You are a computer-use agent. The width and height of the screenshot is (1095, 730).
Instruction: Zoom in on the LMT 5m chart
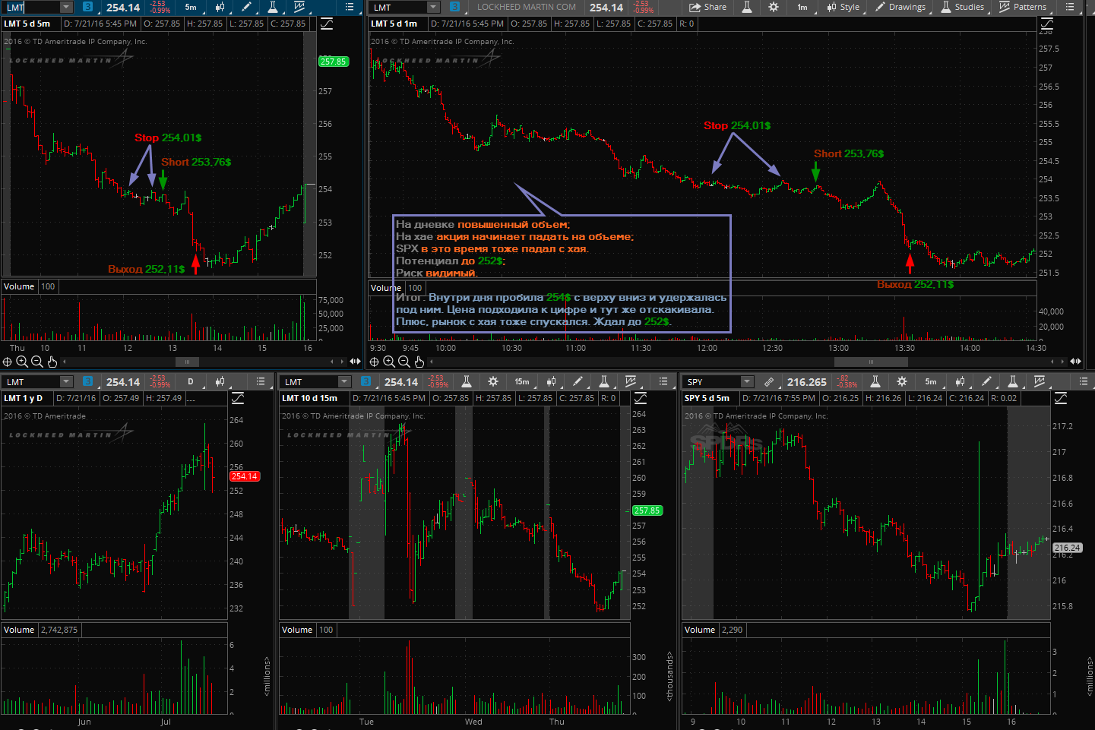22,362
